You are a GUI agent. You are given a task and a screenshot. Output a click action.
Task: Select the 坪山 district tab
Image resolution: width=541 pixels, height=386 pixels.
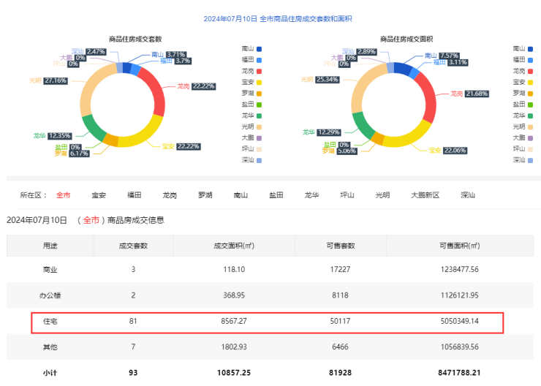347,195
